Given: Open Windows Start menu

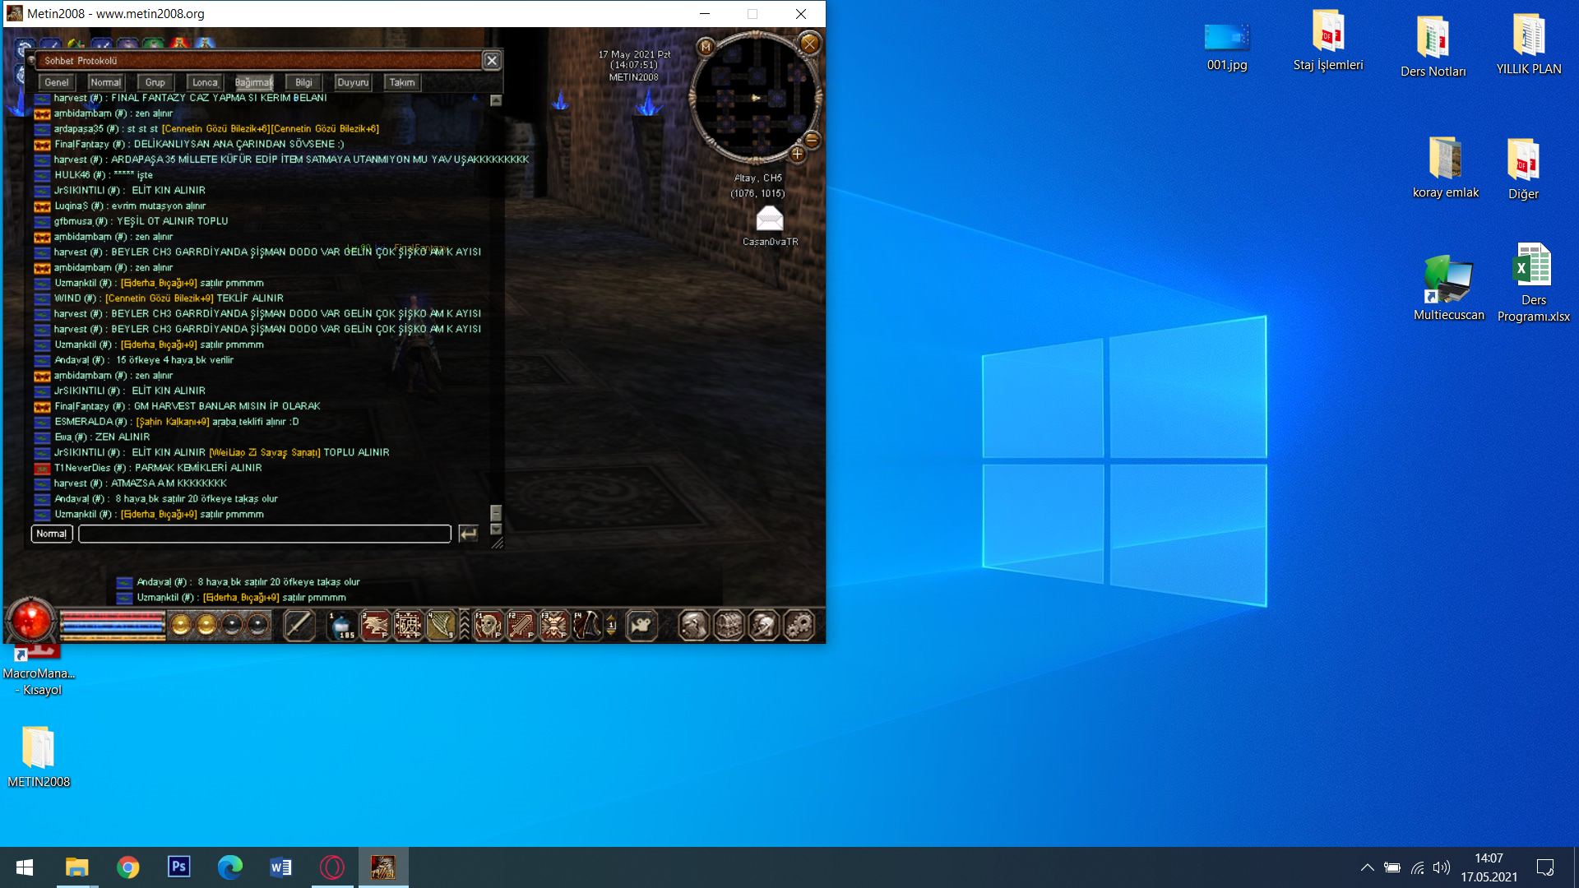Looking at the screenshot, I should [x=25, y=867].
